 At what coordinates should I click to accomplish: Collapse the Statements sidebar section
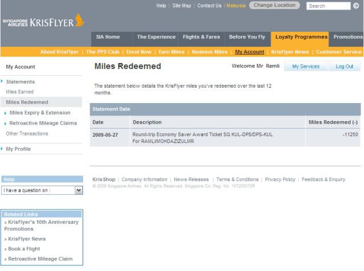point(21,81)
